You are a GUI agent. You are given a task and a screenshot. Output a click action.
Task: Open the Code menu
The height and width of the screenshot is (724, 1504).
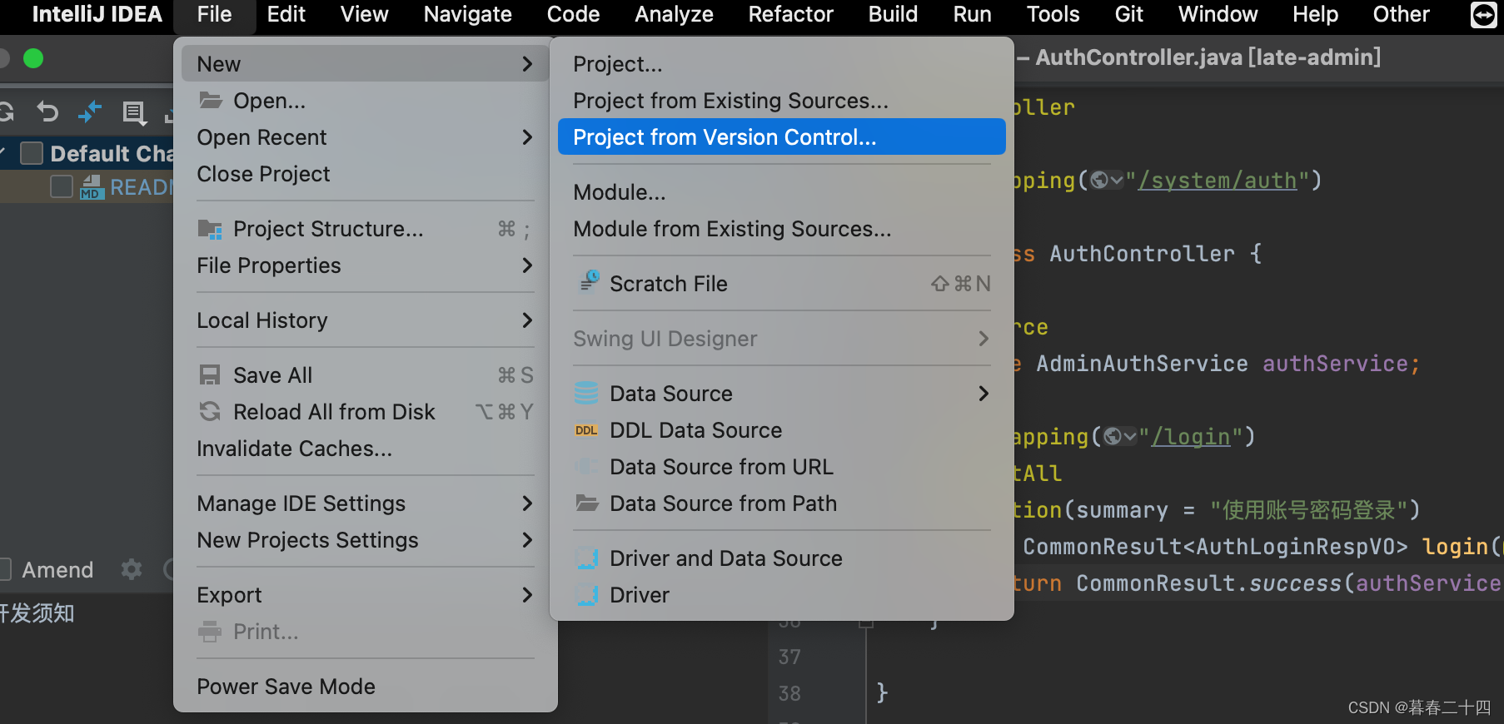pos(573,14)
